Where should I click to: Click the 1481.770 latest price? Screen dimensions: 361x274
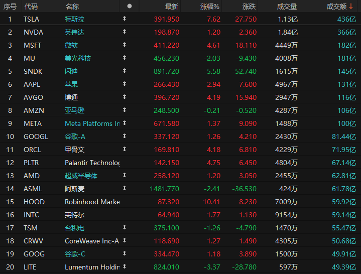pos(164,189)
